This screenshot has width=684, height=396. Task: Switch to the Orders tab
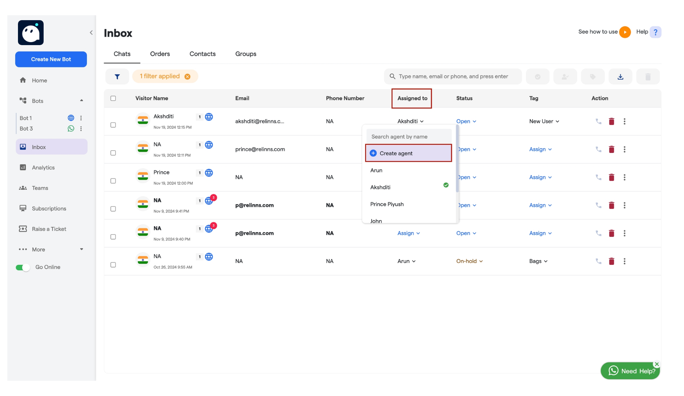coord(160,54)
